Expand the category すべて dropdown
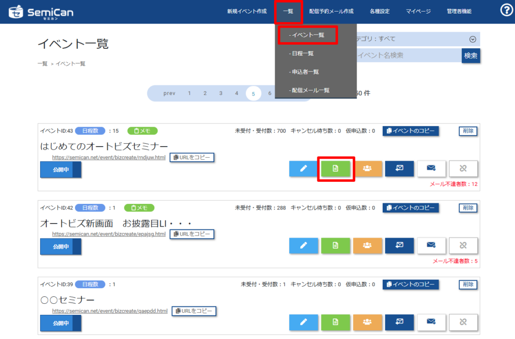Viewport: 515px width, 339px height. click(x=418, y=39)
